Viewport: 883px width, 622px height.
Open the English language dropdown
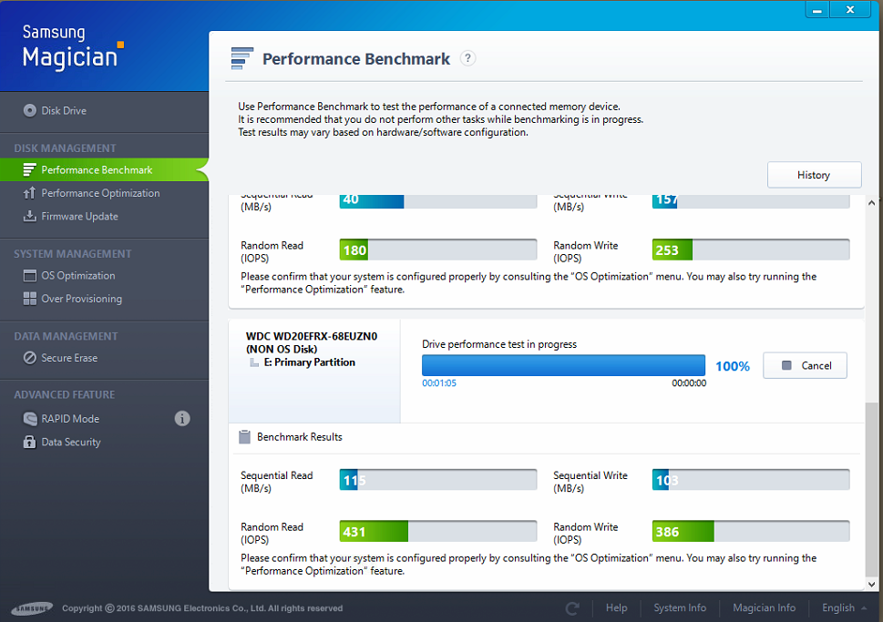pos(844,608)
